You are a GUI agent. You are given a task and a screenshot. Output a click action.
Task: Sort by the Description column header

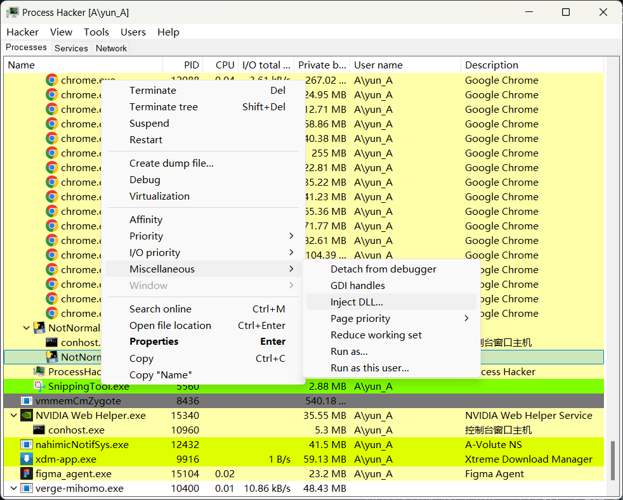pyautogui.click(x=492, y=65)
